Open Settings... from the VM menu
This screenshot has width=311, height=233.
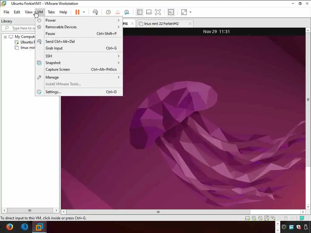[79, 92]
